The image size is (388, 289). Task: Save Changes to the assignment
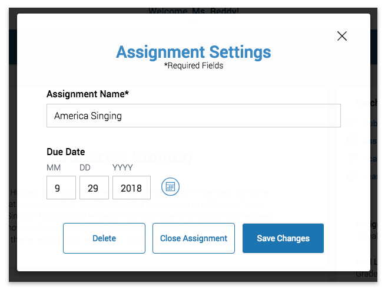[283, 238]
